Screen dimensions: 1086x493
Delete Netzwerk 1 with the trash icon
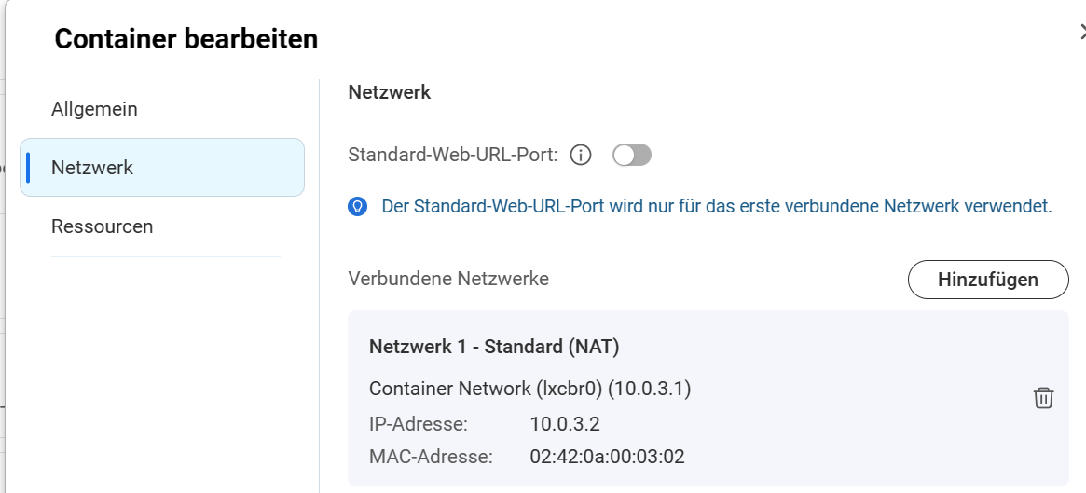click(x=1043, y=398)
